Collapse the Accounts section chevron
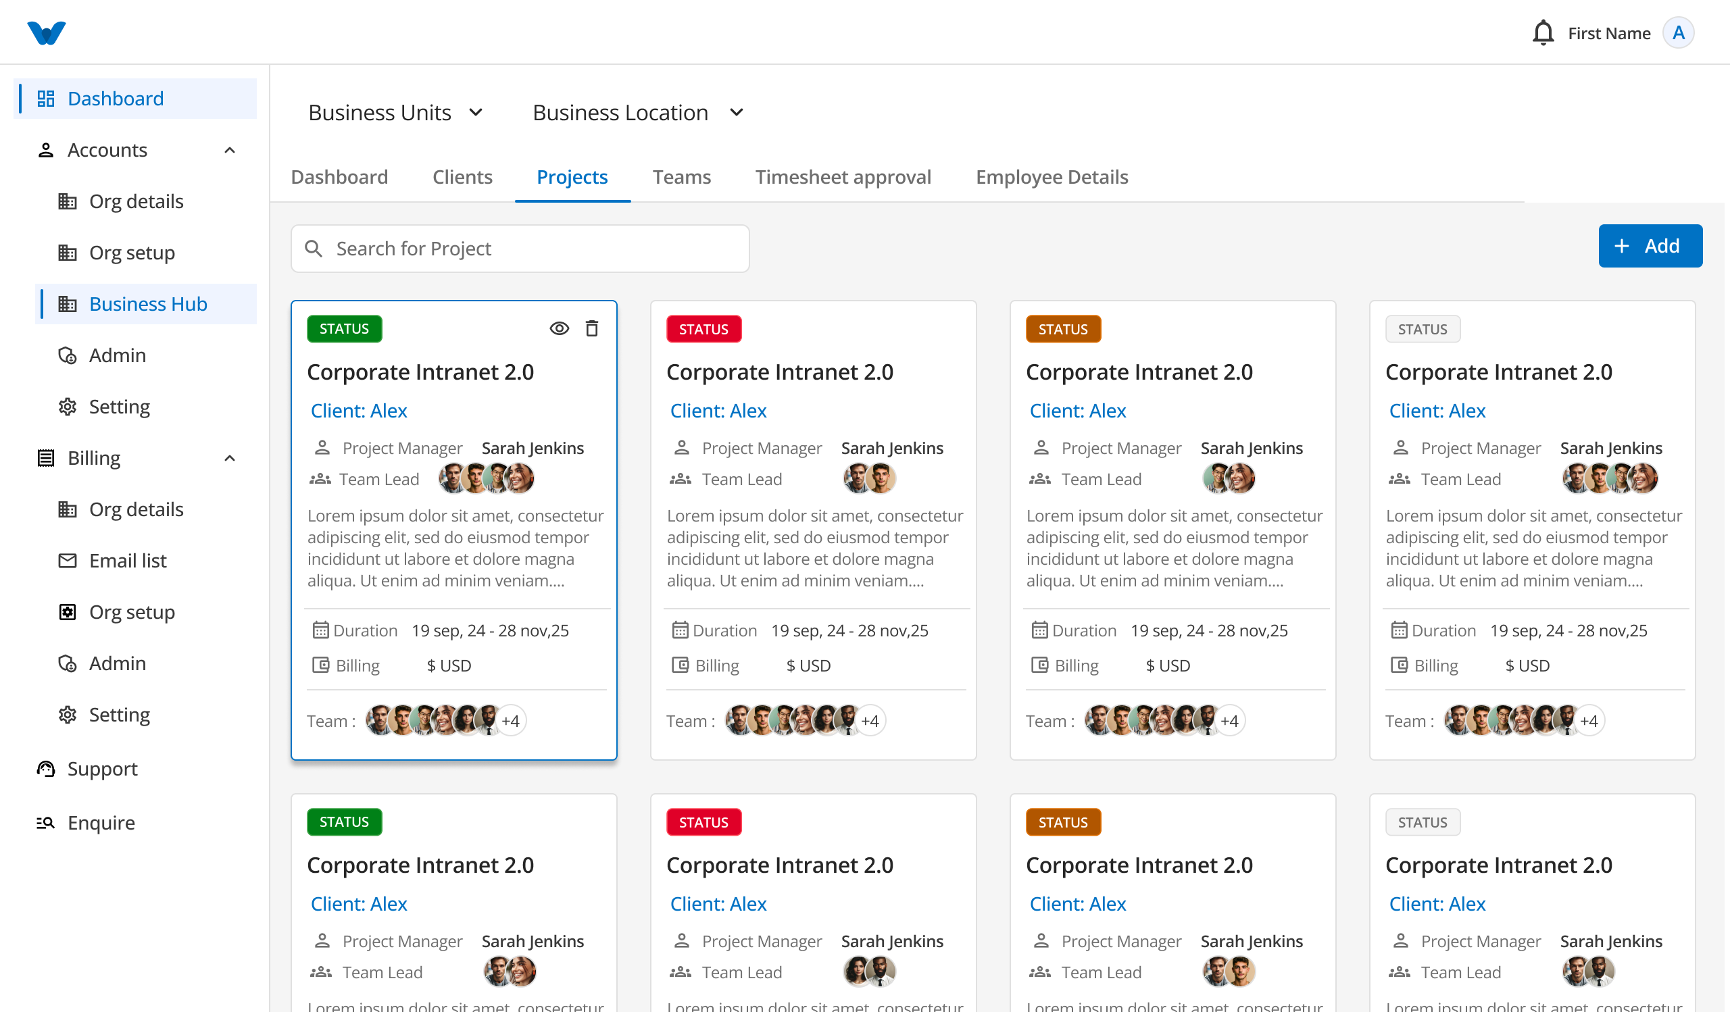 (x=230, y=150)
